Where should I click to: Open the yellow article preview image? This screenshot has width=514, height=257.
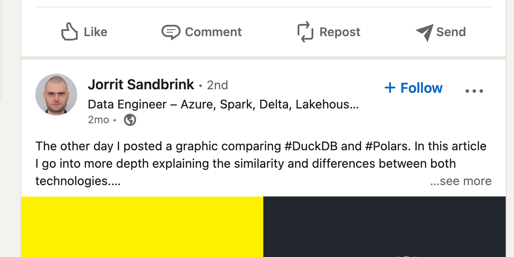[142, 227]
